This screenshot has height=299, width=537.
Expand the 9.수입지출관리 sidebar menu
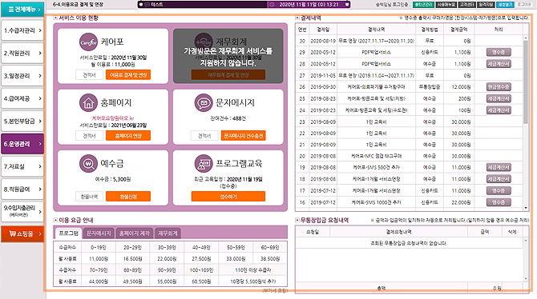22,212
